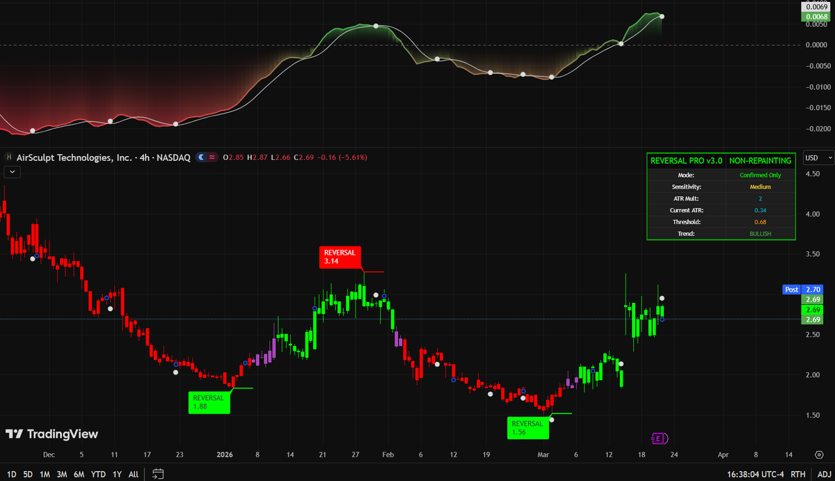835x481 pixels.
Task: Select the 1Y time range
Action: coord(117,474)
